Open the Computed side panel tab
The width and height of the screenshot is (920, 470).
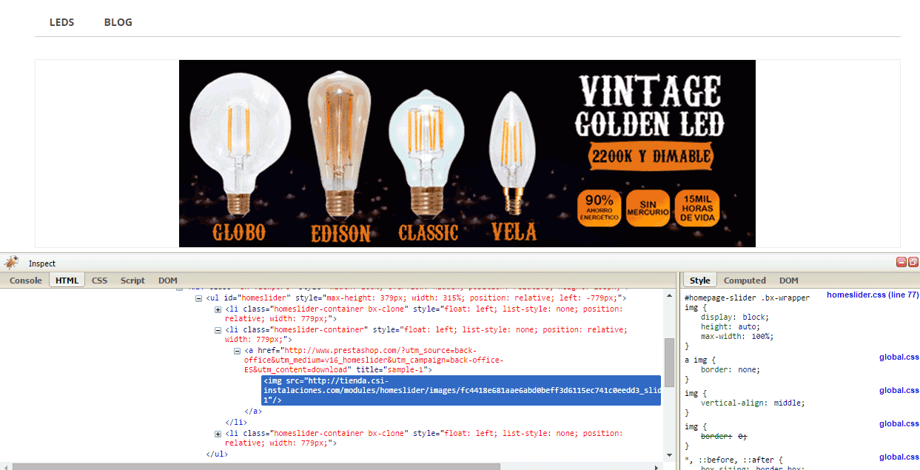[x=744, y=281]
